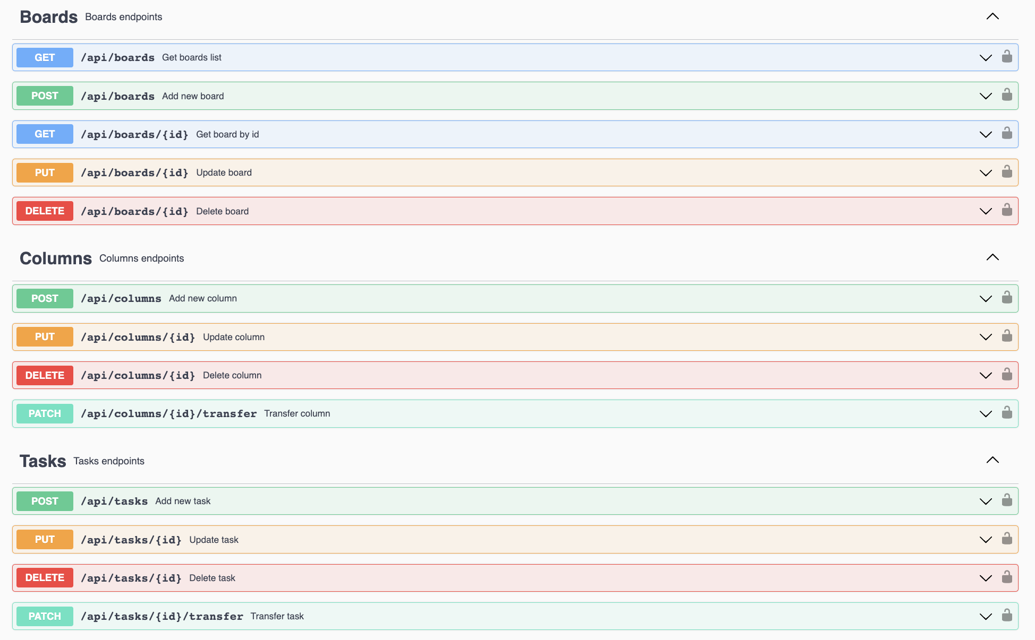The image size is (1035, 640).
Task: Click /api/tasks/{id} path in PUT row
Action: [131, 540]
